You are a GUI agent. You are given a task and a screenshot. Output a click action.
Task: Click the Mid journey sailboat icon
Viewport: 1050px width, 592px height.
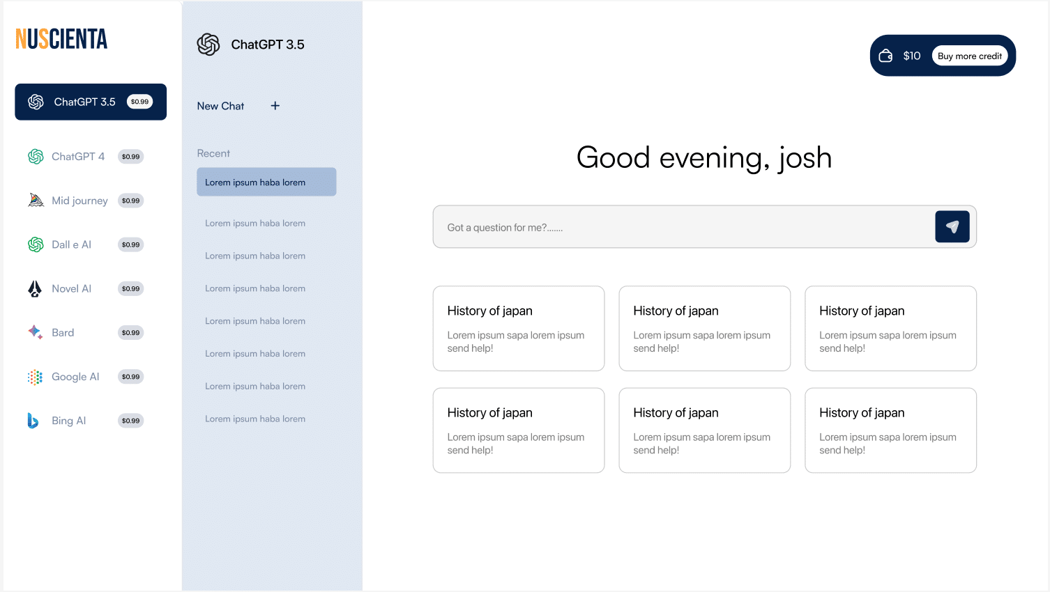(x=36, y=201)
